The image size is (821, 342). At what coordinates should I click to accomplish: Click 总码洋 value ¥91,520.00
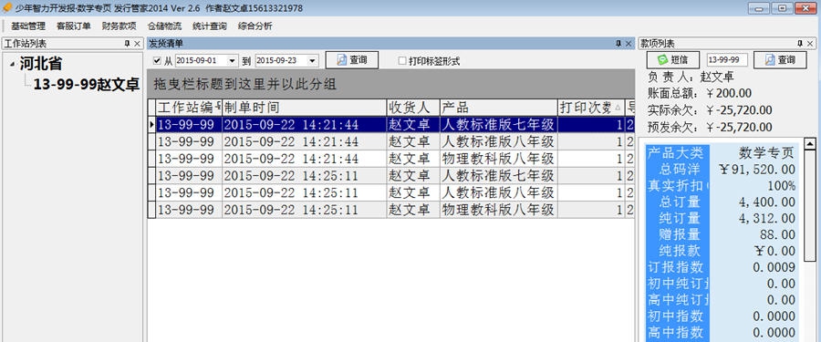757,169
